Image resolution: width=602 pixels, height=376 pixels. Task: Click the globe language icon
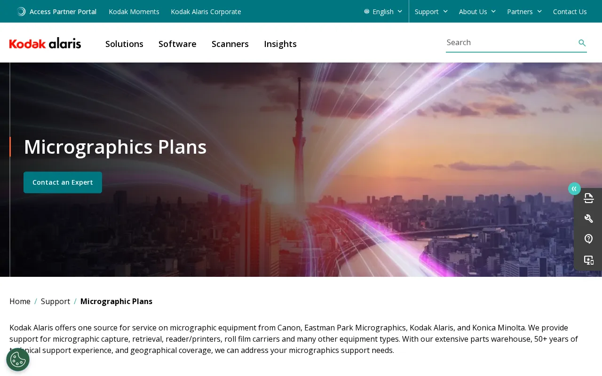point(367,12)
